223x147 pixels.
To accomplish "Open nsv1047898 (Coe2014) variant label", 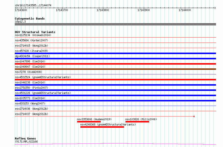I will [x=30, y=61].
